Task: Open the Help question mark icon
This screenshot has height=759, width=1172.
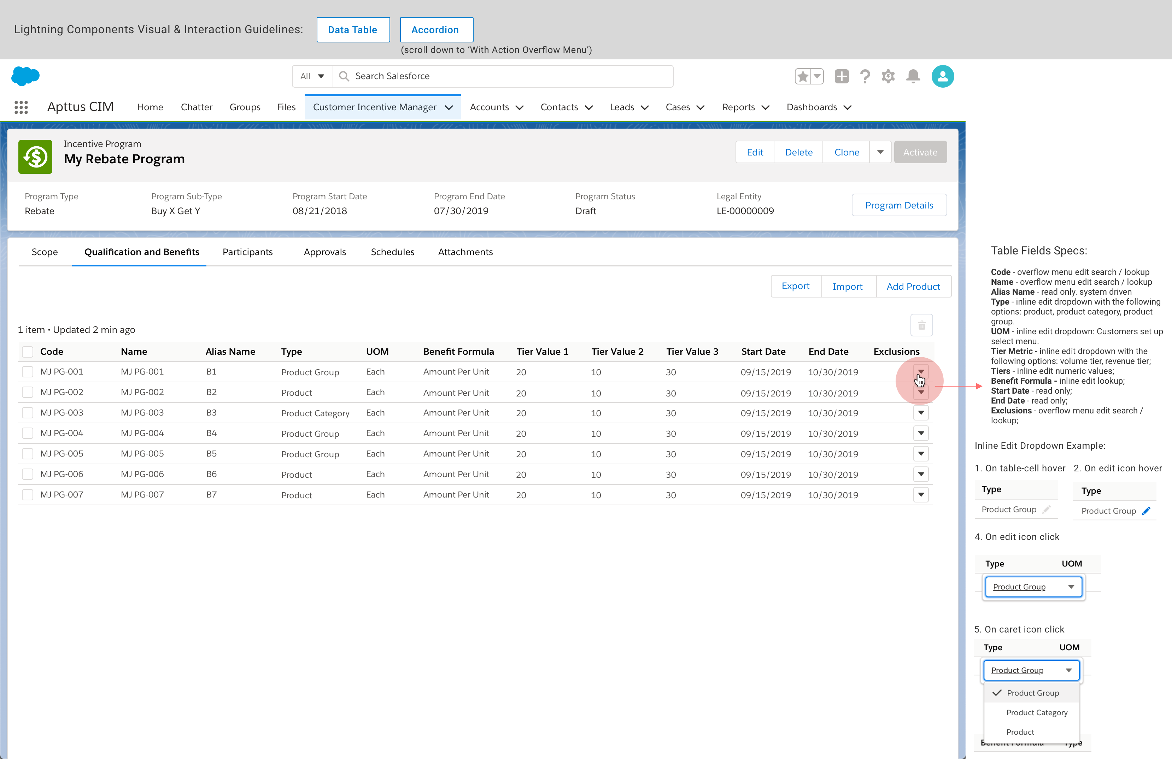Action: pyautogui.click(x=865, y=76)
